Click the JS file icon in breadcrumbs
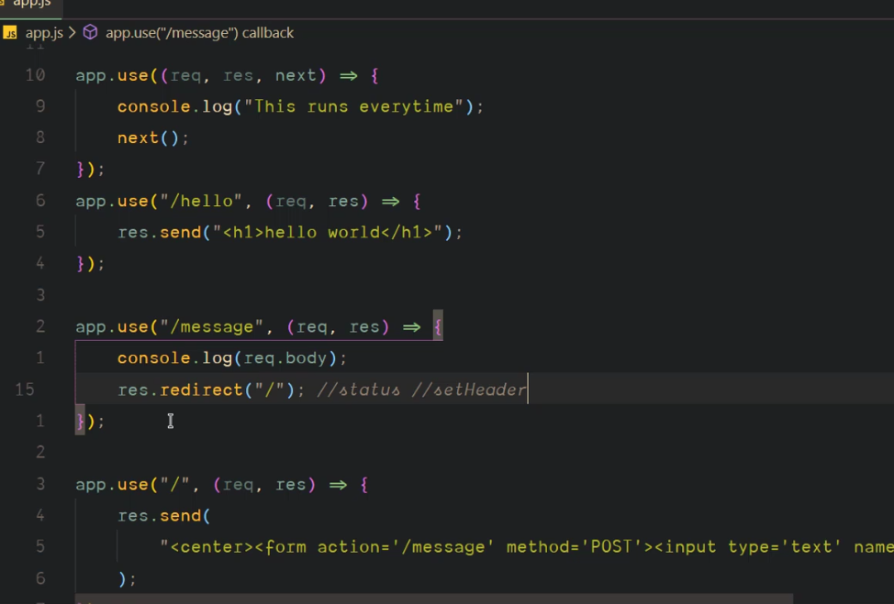 coord(10,33)
